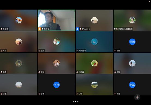Select the blue 杨磊 avatar circle
The height and width of the screenshot is (105, 151).
132,85
